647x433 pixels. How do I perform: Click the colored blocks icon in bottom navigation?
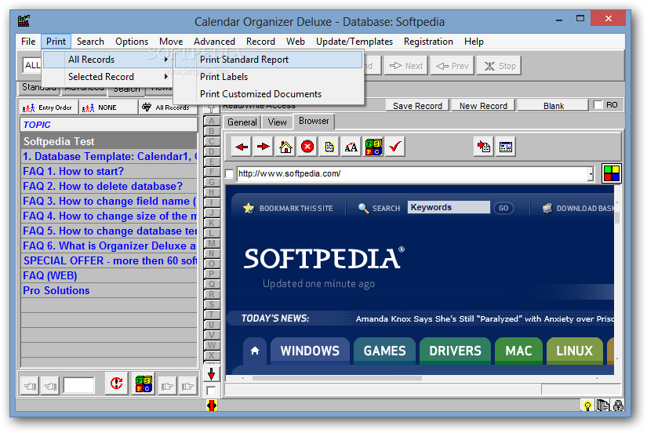144,384
